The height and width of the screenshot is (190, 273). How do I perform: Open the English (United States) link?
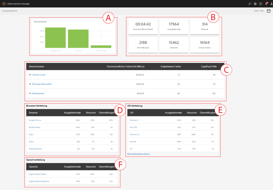pos(37,174)
